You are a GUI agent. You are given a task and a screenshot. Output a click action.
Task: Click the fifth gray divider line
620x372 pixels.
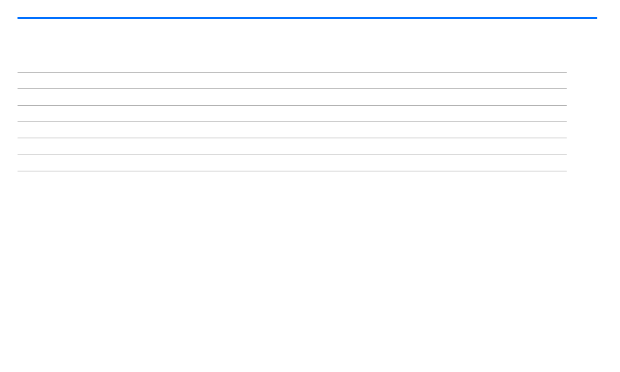point(292,138)
